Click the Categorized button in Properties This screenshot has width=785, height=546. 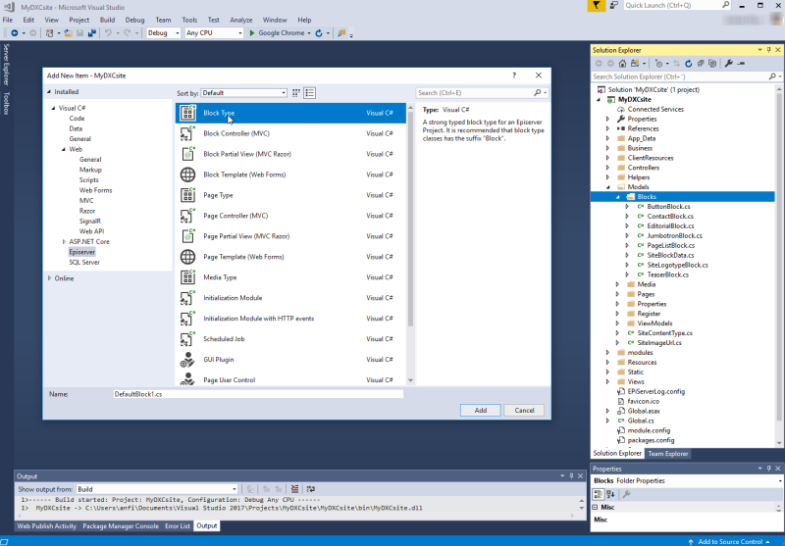(x=599, y=494)
